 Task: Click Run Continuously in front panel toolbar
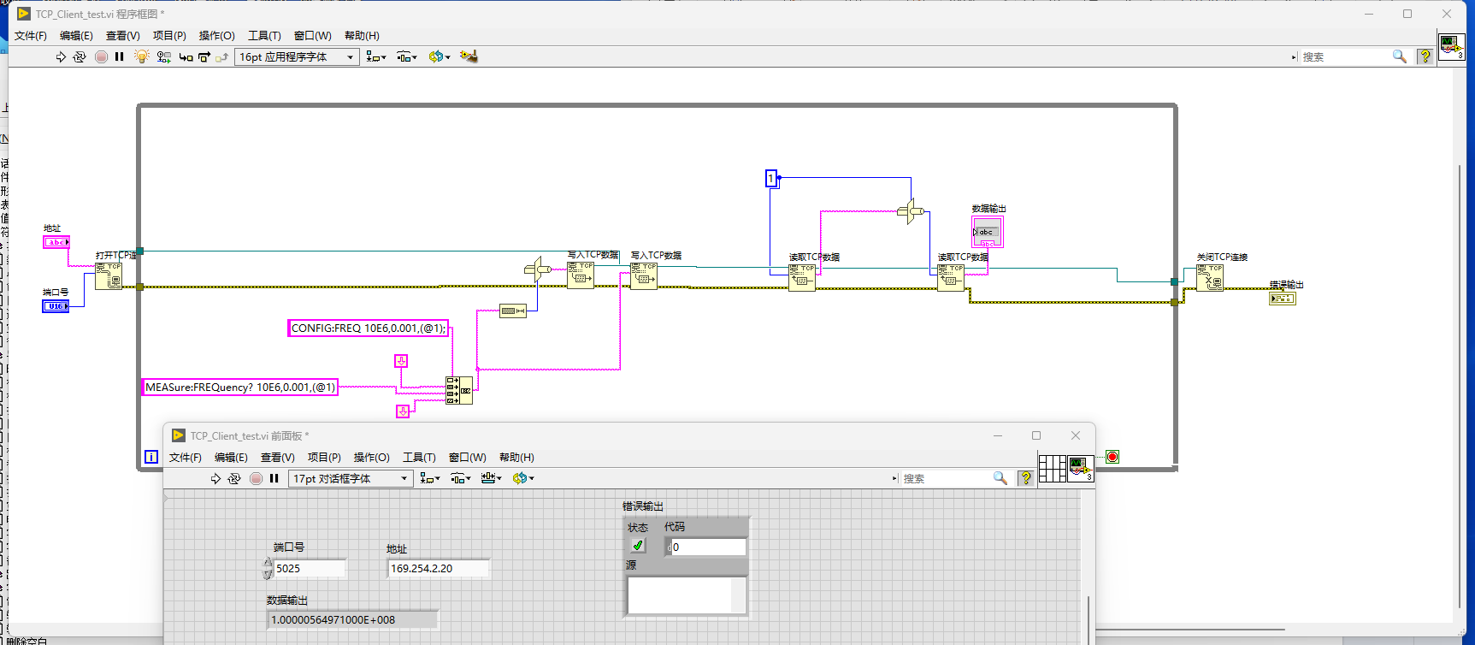(234, 478)
